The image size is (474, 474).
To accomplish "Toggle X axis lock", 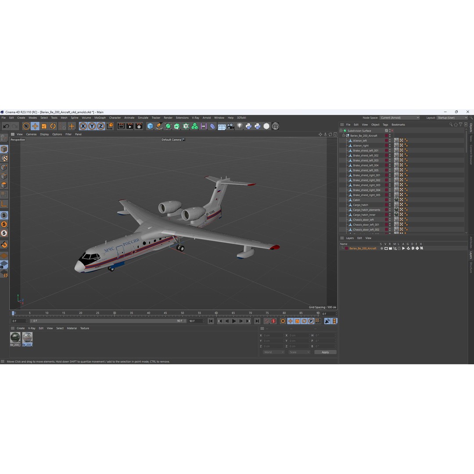I will [83, 126].
